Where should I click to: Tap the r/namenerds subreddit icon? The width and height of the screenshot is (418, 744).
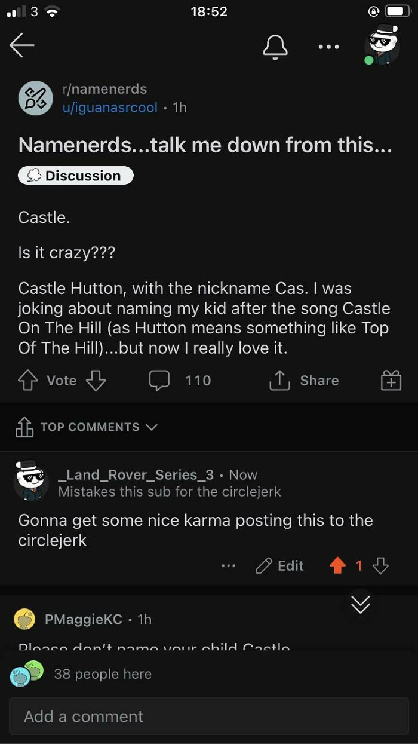(36, 98)
